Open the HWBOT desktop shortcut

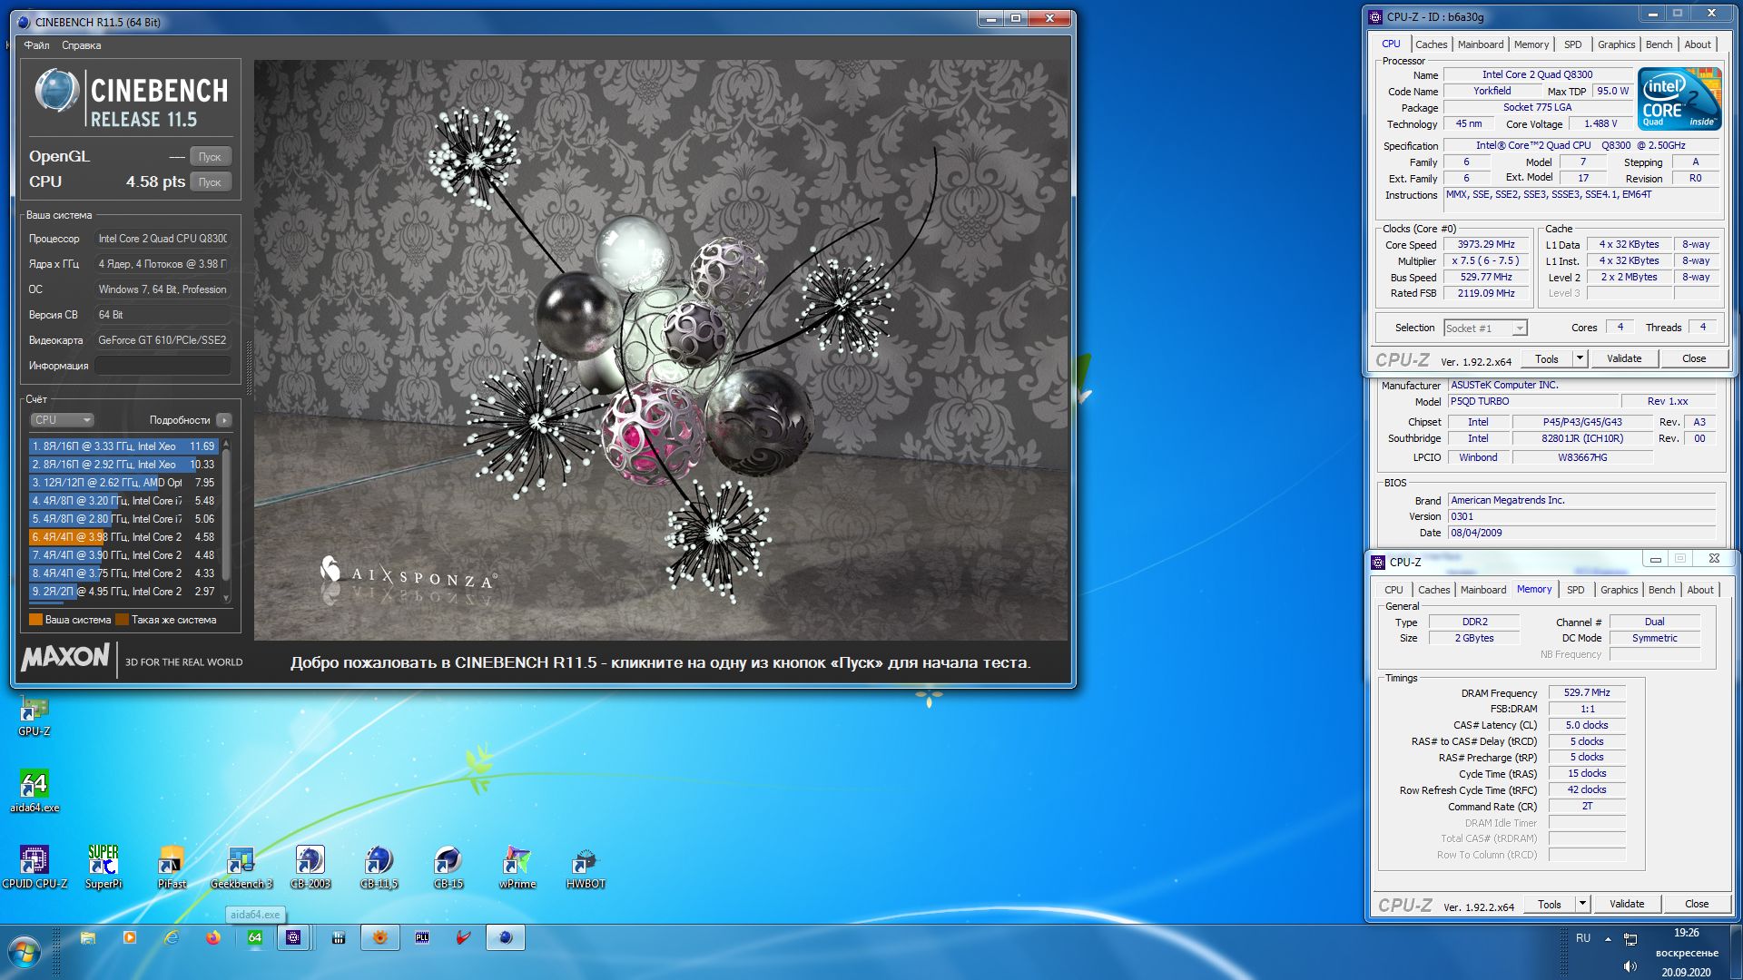[586, 867]
